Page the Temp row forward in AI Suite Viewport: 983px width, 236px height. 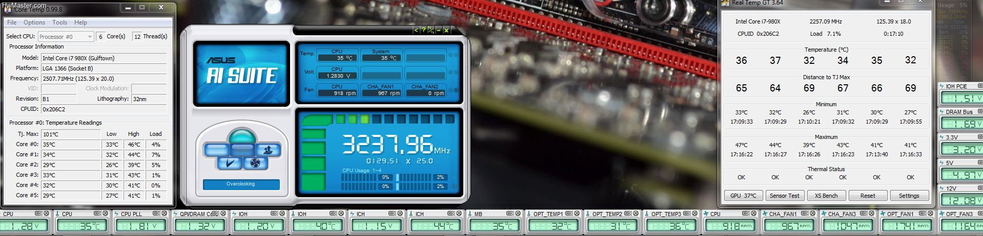coord(456,55)
